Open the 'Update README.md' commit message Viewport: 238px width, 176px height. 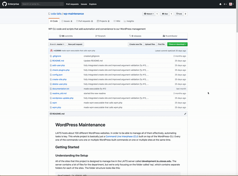(x=93, y=61)
